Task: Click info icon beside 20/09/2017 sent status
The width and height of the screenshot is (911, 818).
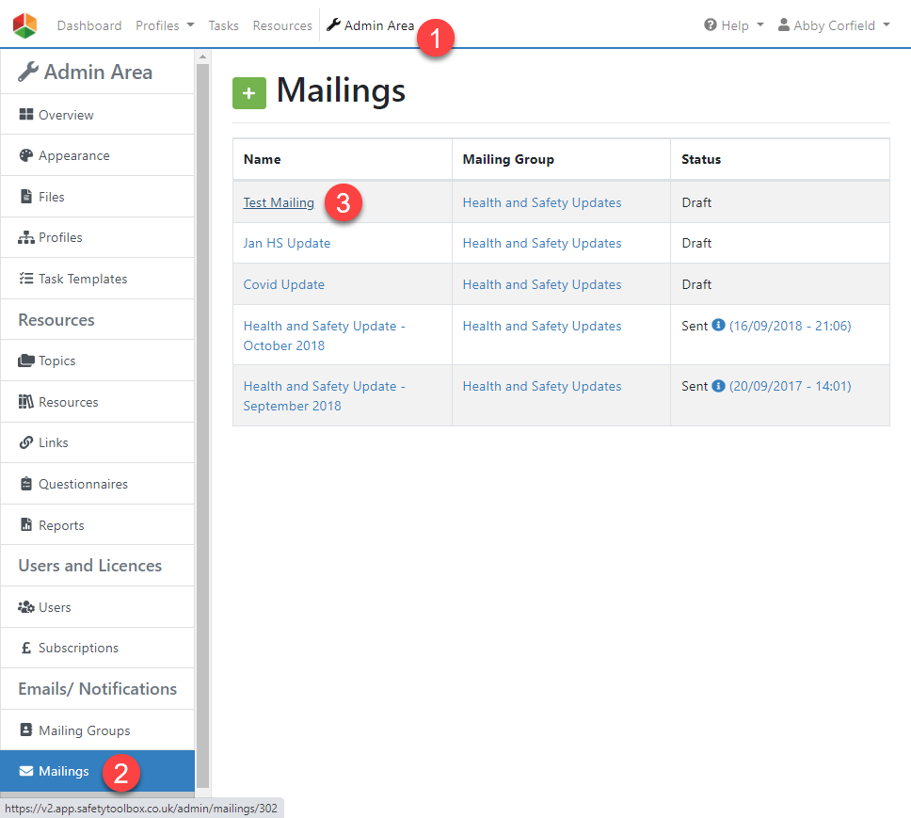Action: pyautogui.click(x=718, y=385)
